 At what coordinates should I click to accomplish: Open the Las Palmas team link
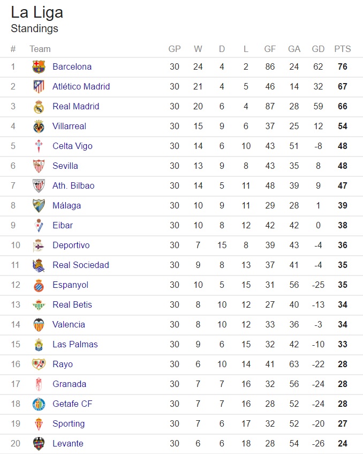coord(75,345)
